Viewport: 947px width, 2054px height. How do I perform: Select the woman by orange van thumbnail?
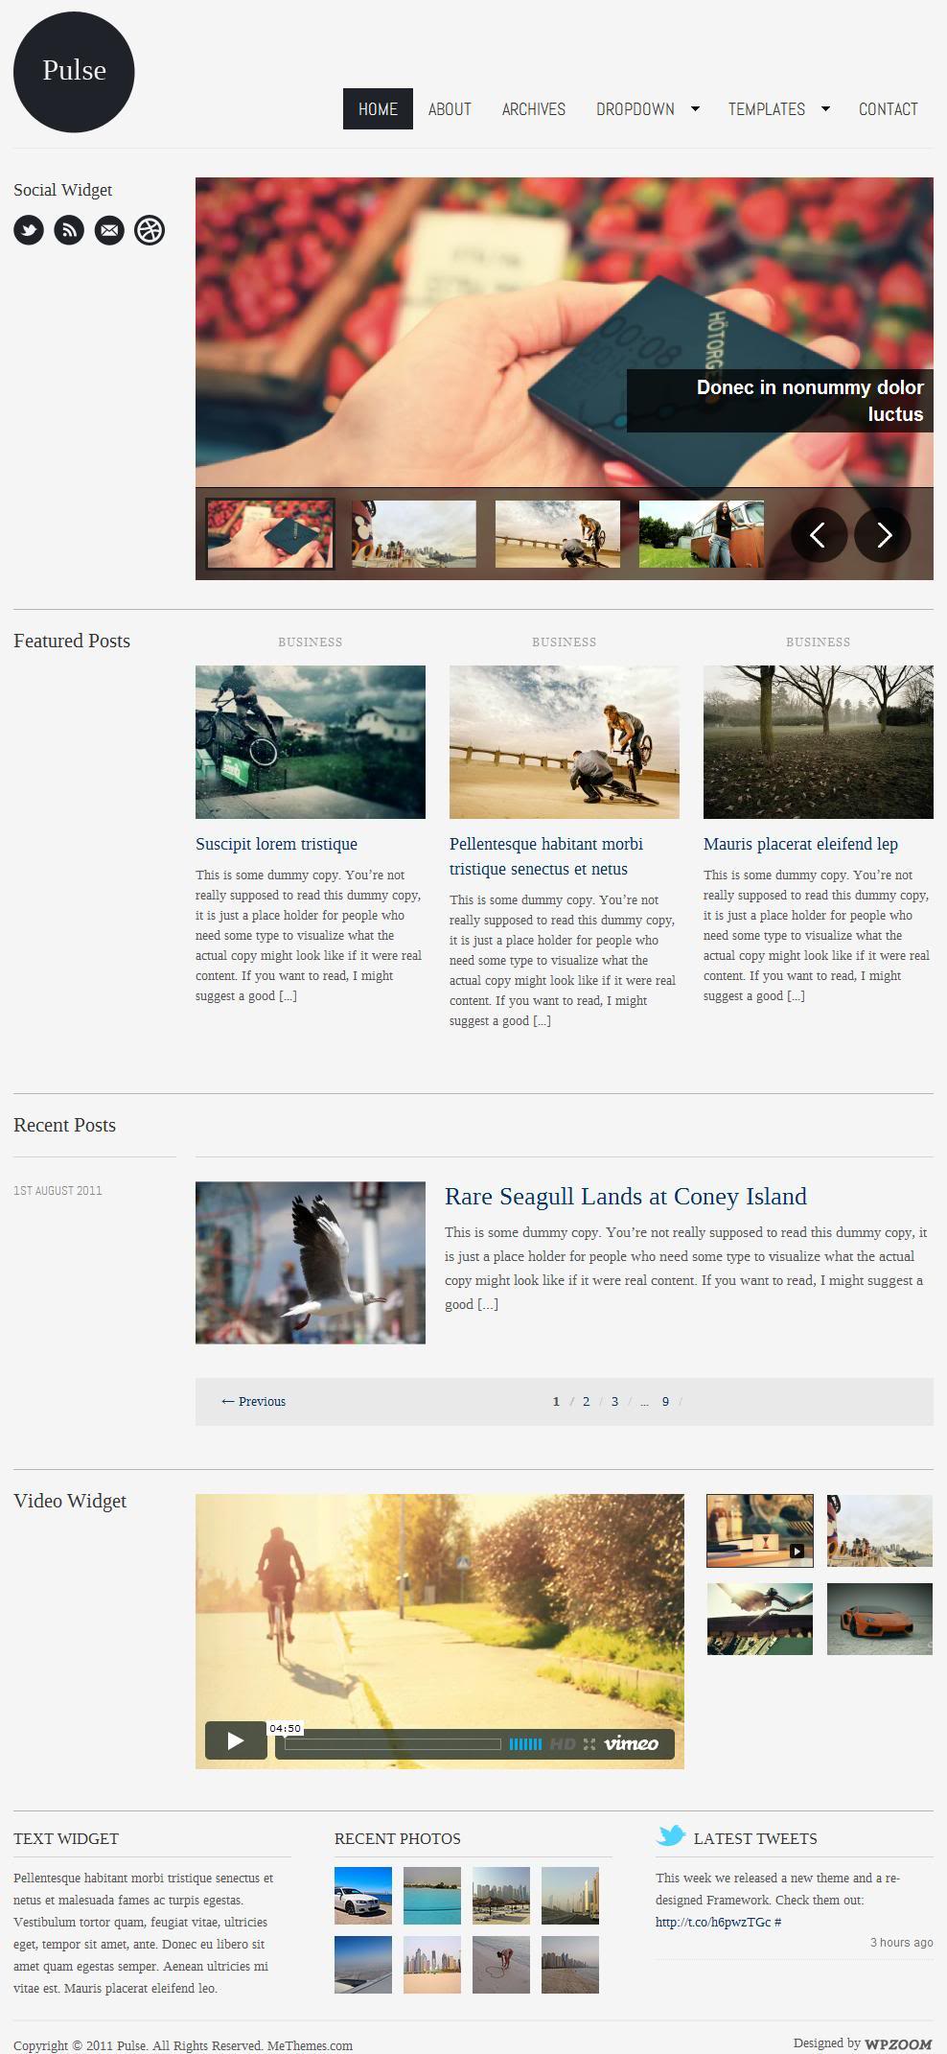pyautogui.click(x=702, y=534)
